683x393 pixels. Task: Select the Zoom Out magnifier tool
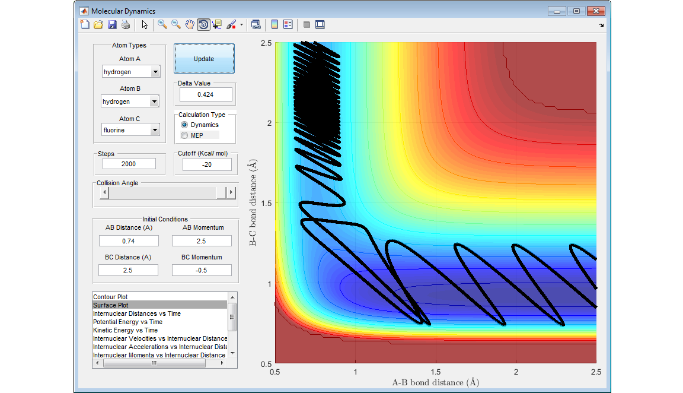176,24
